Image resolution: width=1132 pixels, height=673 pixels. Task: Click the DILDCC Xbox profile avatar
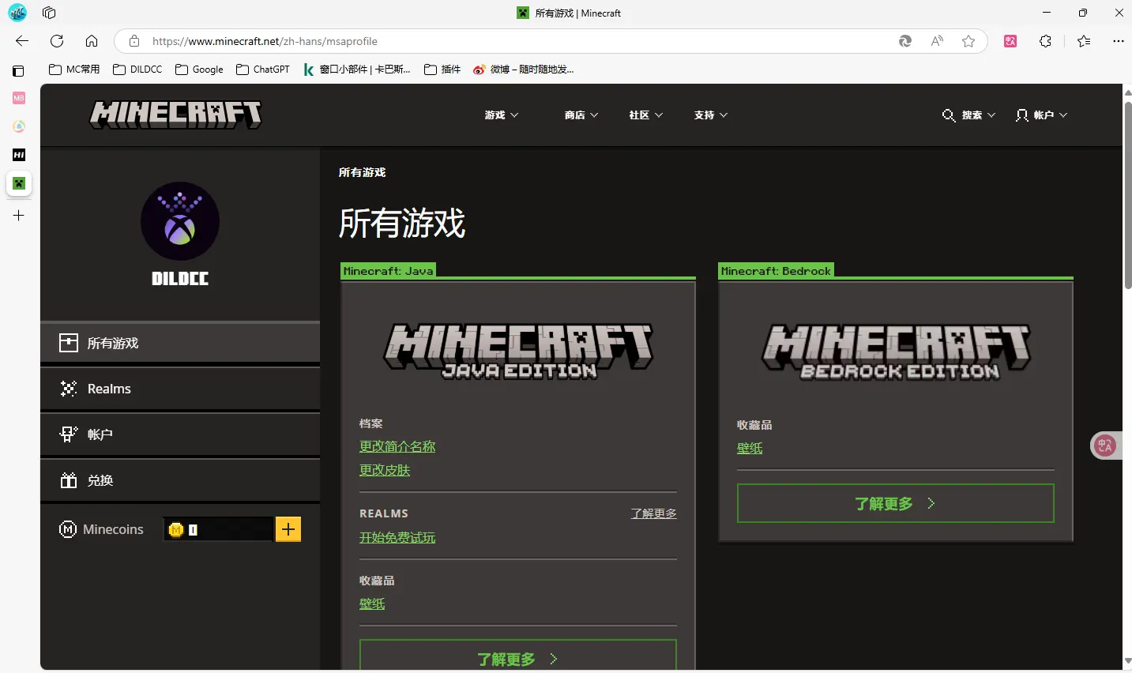tap(180, 222)
